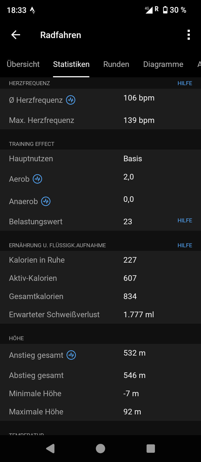Switch to the Übersicht tab
Screen dimensions: 201x462
pos(23,64)
